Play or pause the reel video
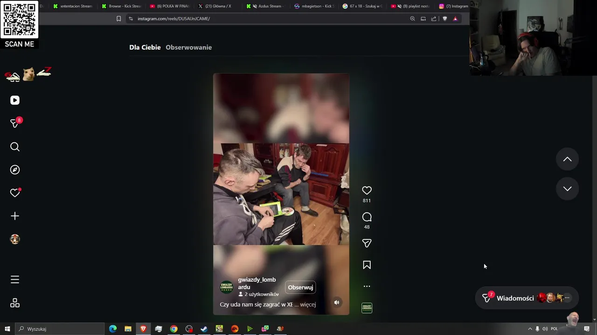 pyautogui.click(x=281, y=194)
